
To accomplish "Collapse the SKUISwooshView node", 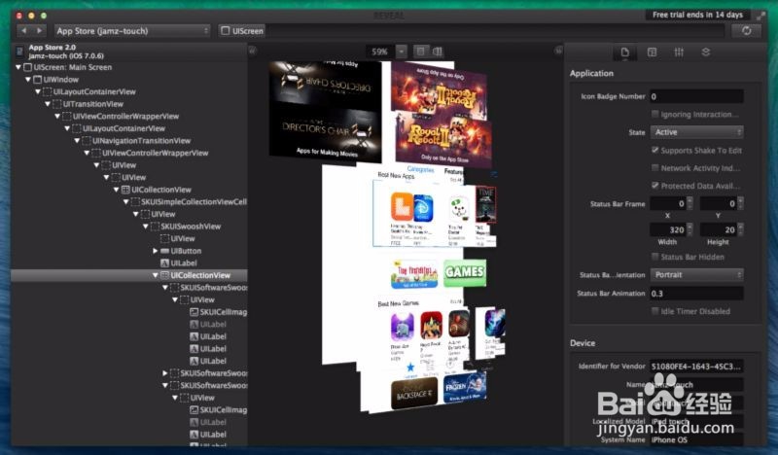I will [x=145, y=227].
